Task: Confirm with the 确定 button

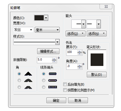Action: coord(56,100)
